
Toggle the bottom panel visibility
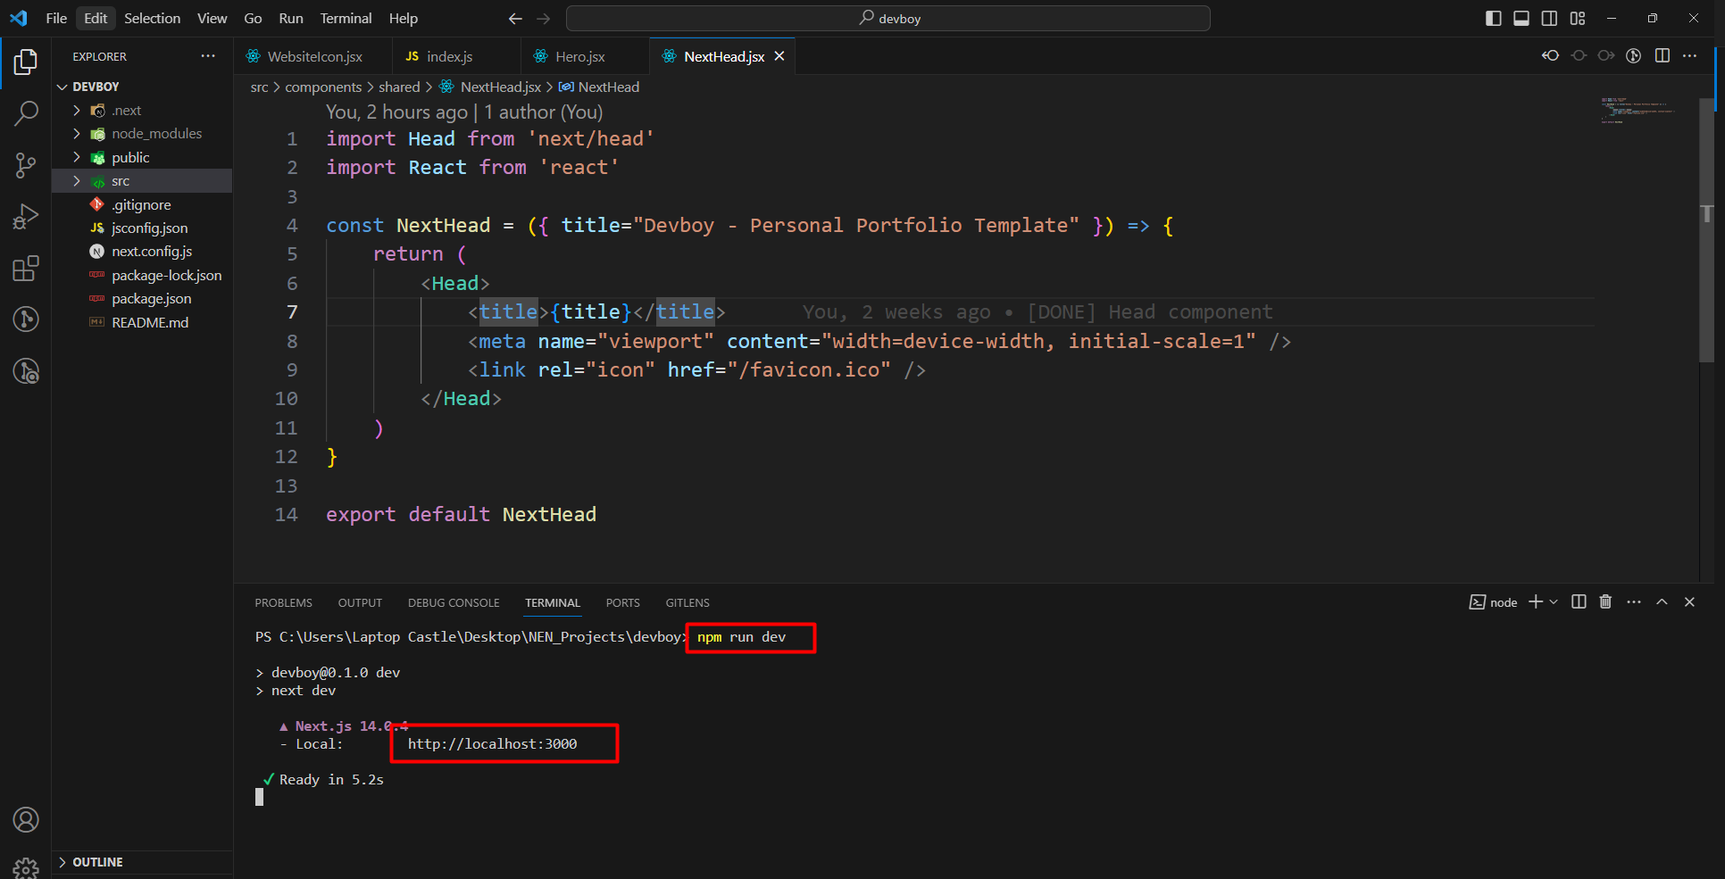1521,19
